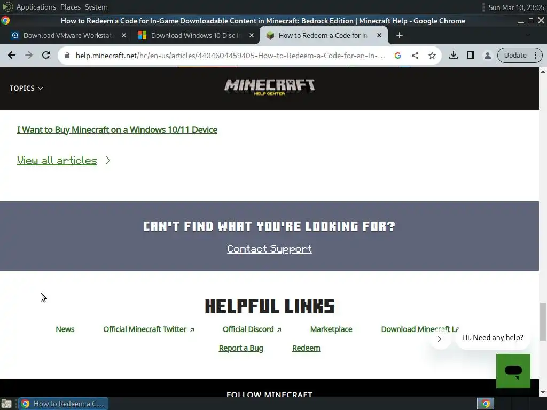
Task: Click the address bar URL field
Action: pyautogui.click(x=230, y=56)
